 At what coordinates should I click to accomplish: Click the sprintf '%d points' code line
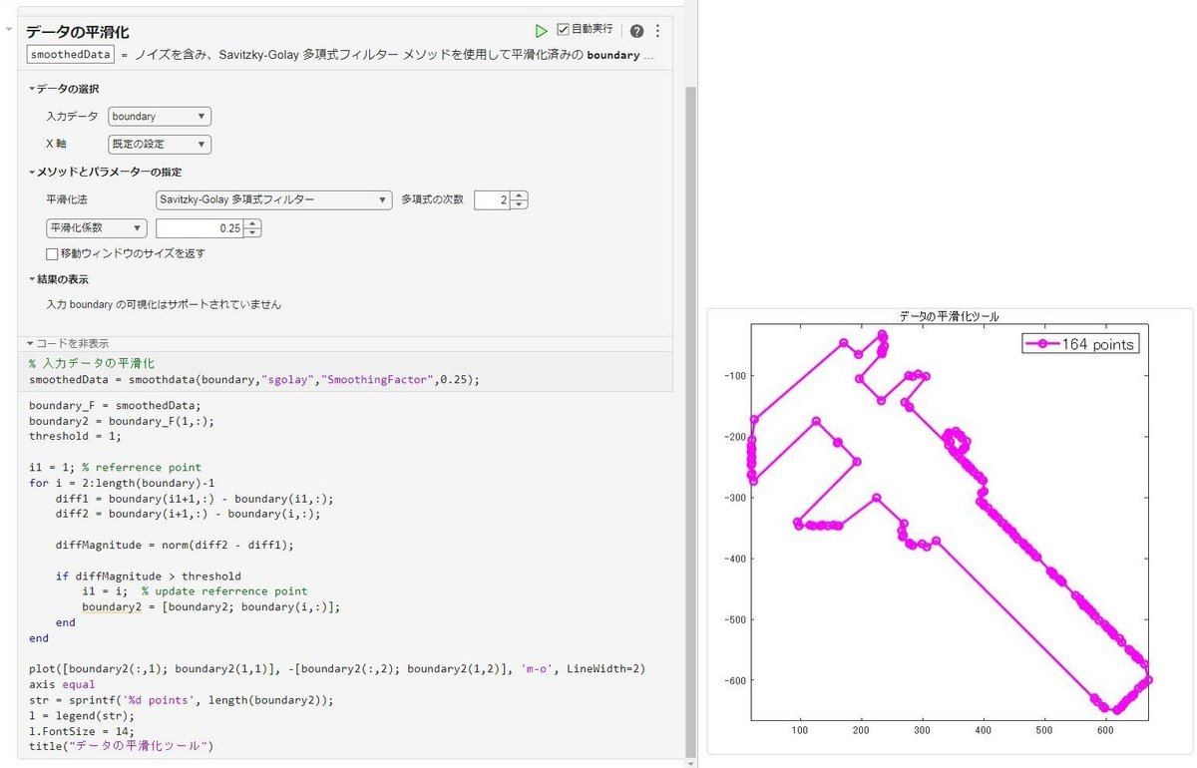pyautogui.click(x=182, y=700)
